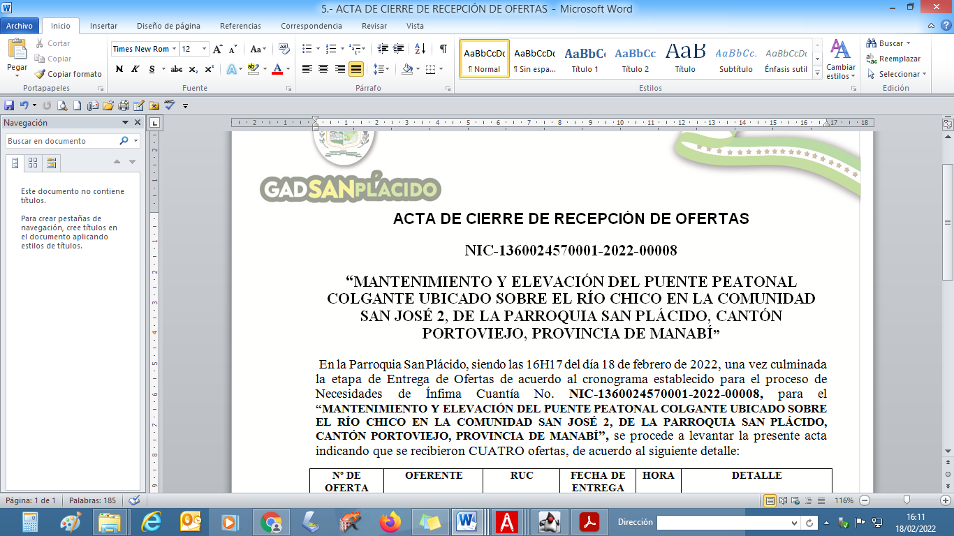Click the bullet list icon
This screenshot has height=536, width=954.
307,49
